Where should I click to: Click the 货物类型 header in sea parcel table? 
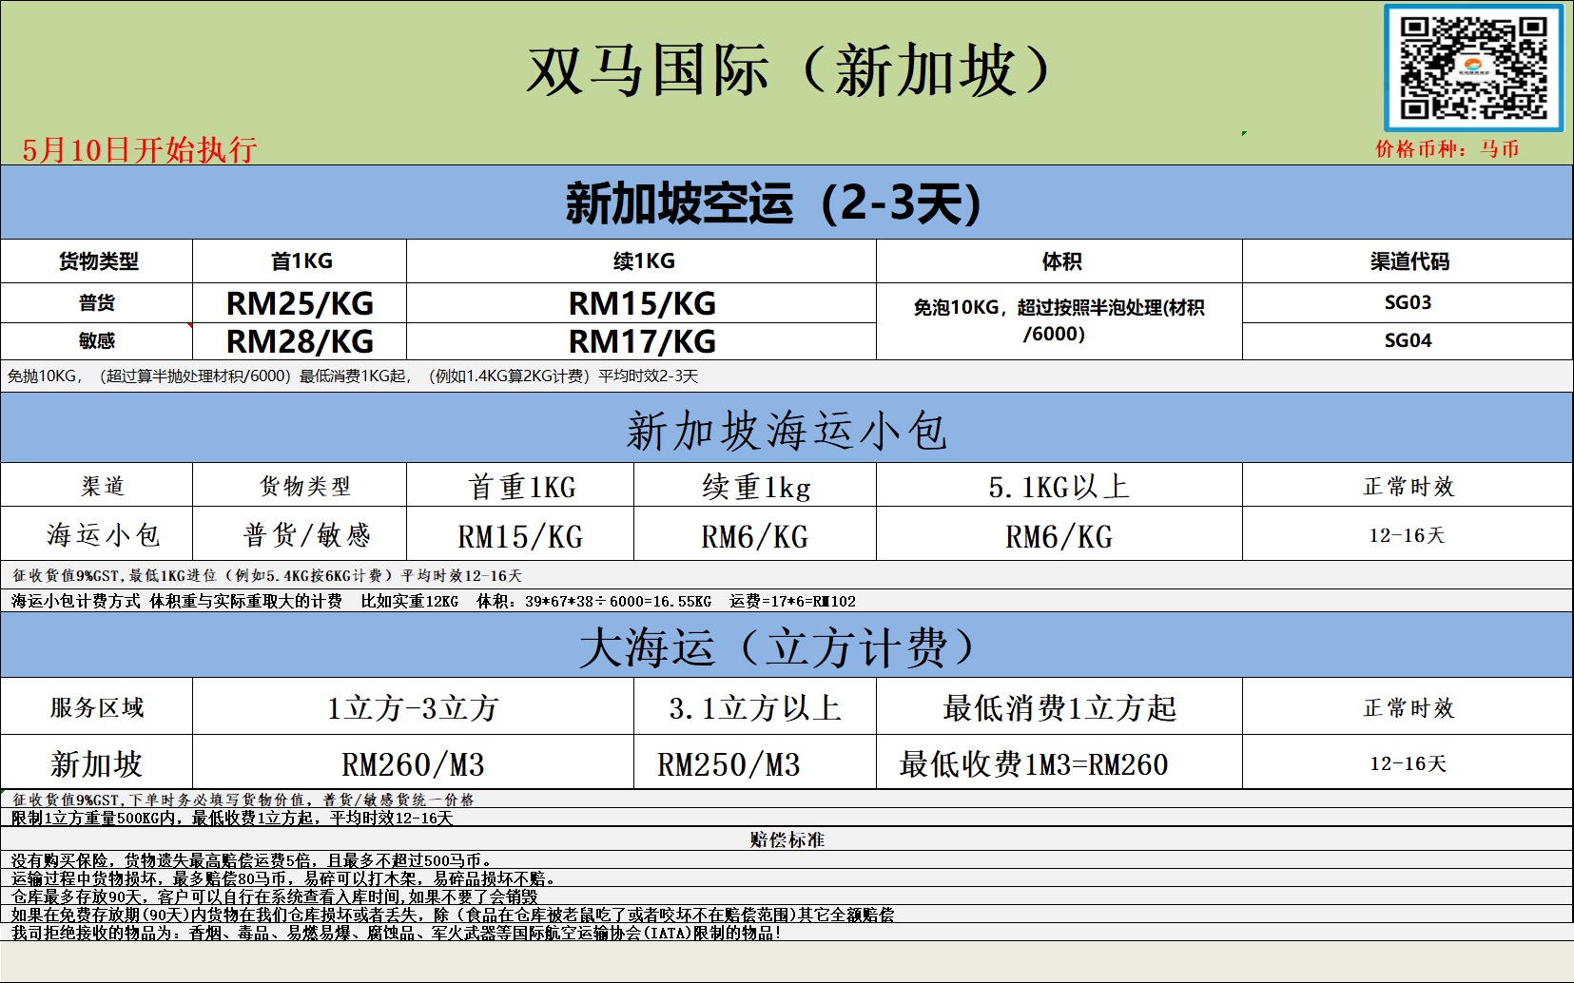point(300,486)
